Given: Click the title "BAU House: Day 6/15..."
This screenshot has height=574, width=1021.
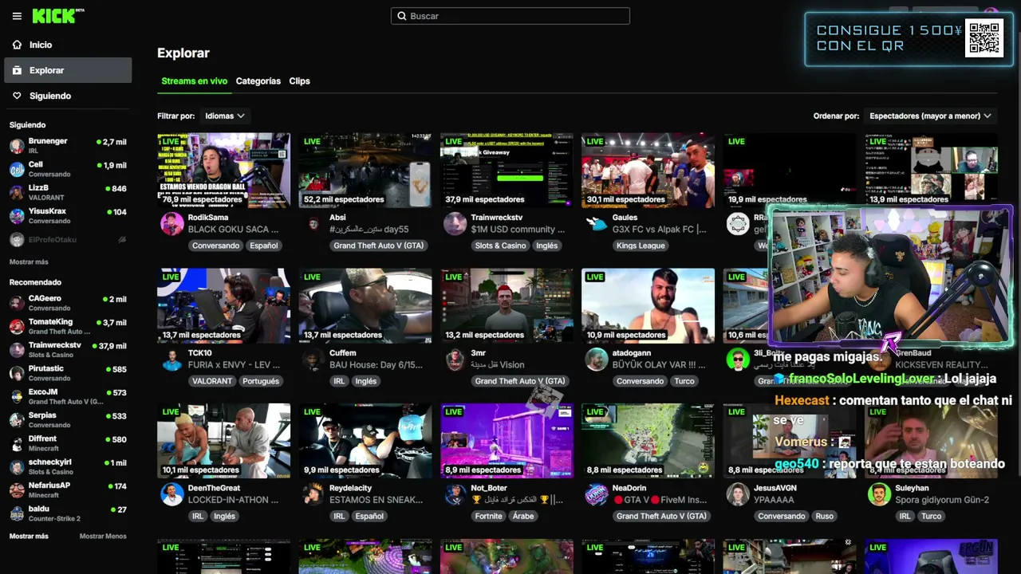Looking at the screenshot, I should click(376, 365).
